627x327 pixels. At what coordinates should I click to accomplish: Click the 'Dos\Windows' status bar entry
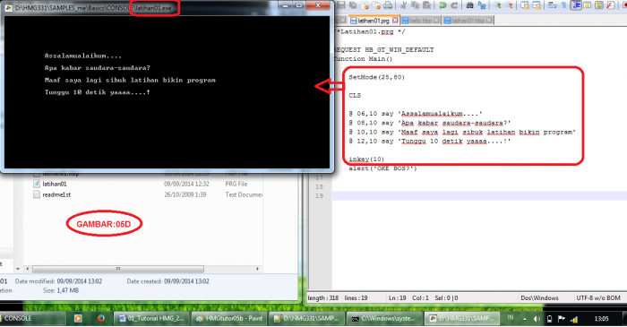(x=539, y=297)
